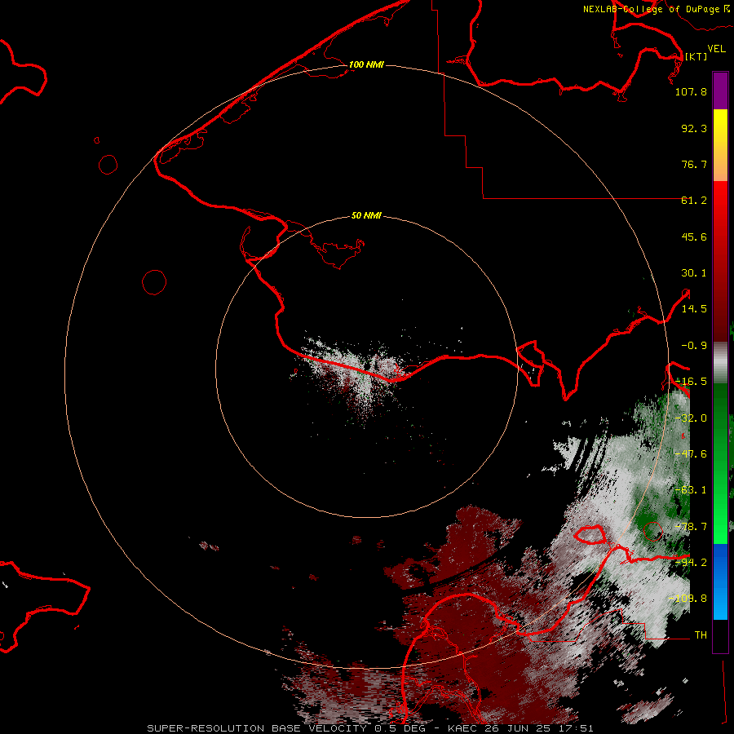Click the [KT] units label
734x734 pixels.
(696, 56)
